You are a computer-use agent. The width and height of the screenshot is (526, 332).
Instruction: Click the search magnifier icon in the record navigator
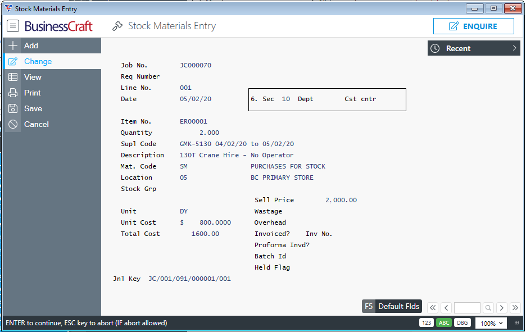pyautogui.click(x=488, y=307)
